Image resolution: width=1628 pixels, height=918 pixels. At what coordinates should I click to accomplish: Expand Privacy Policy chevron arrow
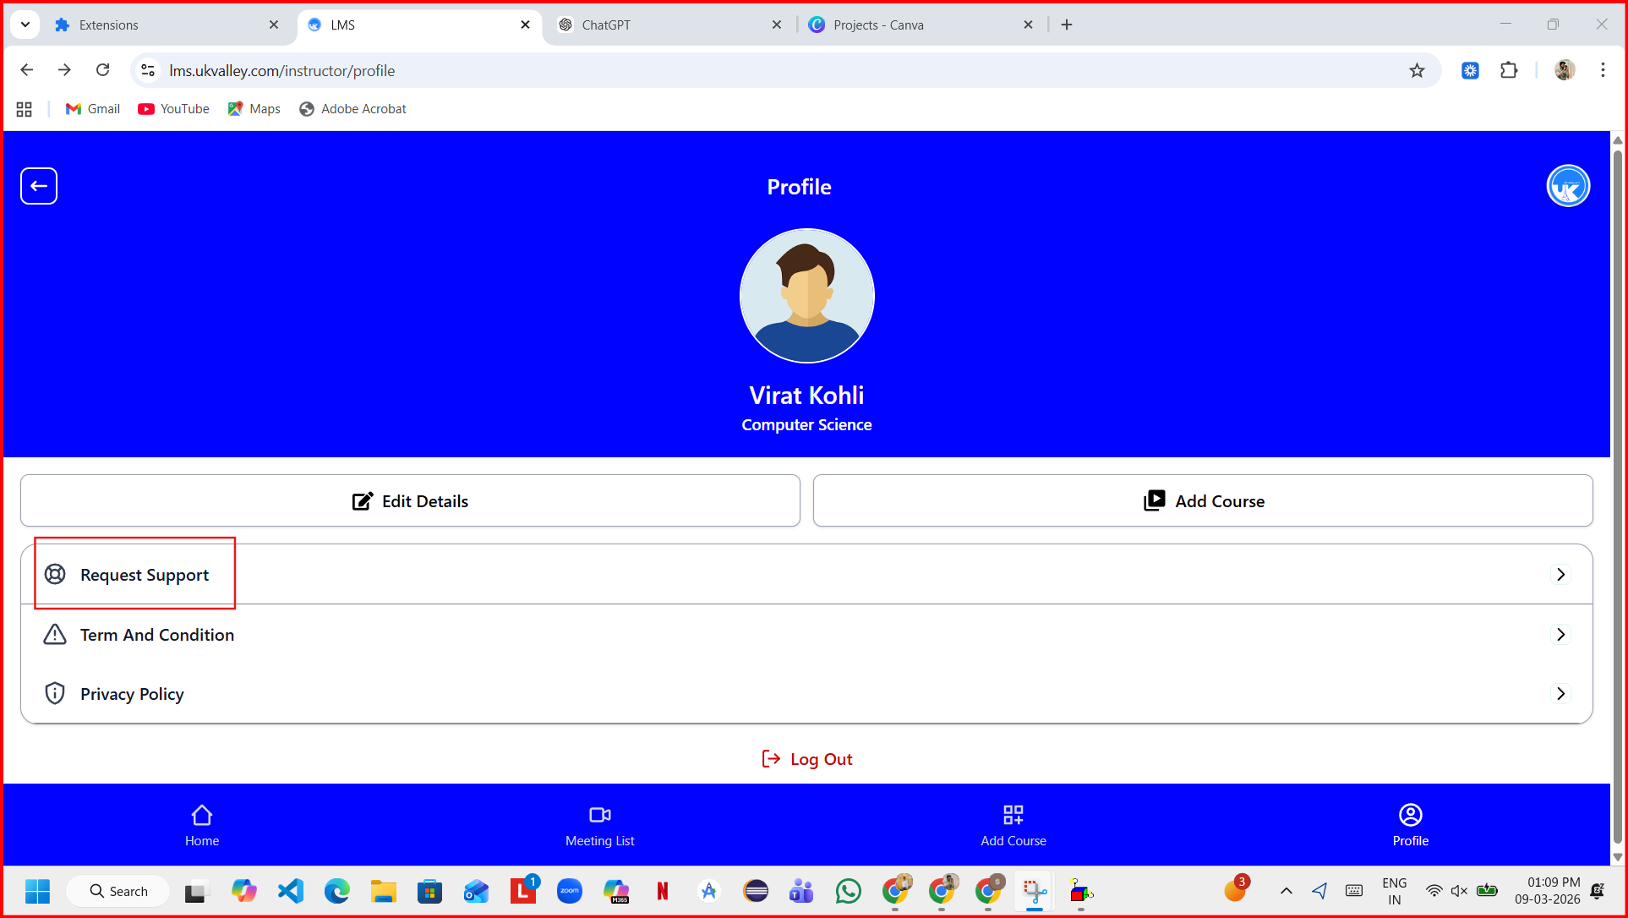click(x=1560, y=694)
